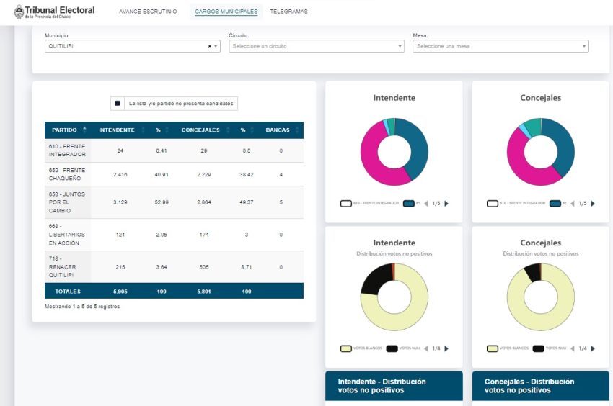Open the Telegramas tab
This screenshot has height=406, width=613.
pyautogui.click(x=288, y=12)
